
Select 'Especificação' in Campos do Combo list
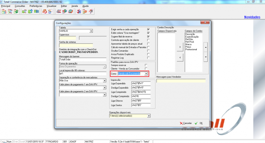pyautogui.click(x=192, y=37)
